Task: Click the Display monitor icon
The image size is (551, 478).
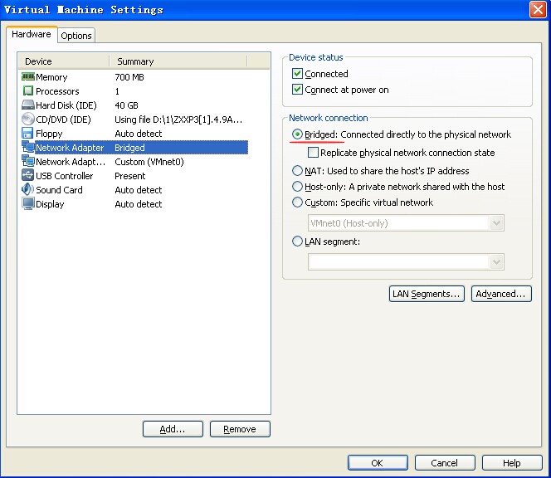Action: (28, 203)
